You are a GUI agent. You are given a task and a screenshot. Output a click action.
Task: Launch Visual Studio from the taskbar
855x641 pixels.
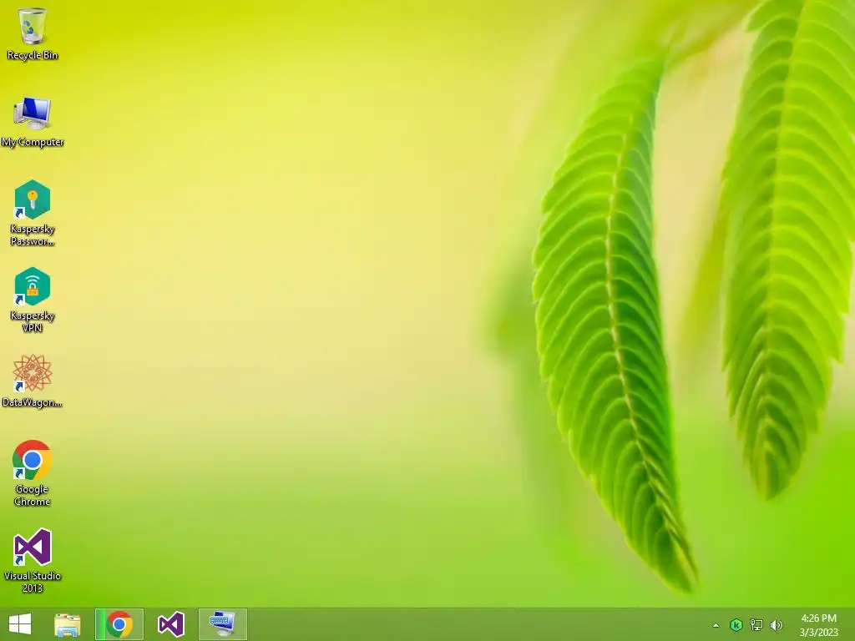pos(171,624)
